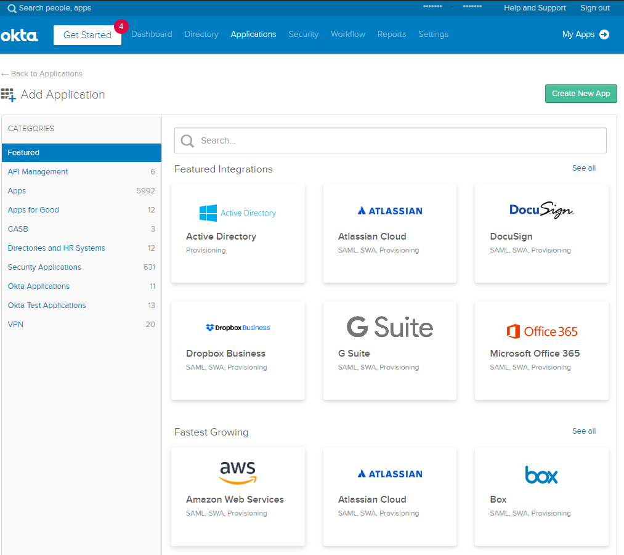Click the red notification badge showing 4
This screenshot has width=624, height=555.
coord(121,26)
